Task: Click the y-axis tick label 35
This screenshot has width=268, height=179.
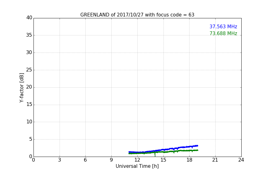Action: [x=29, y=35]
